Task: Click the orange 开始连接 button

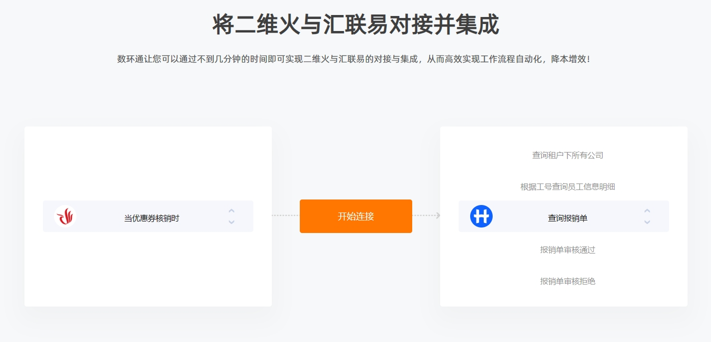Action: pos(356,216)
